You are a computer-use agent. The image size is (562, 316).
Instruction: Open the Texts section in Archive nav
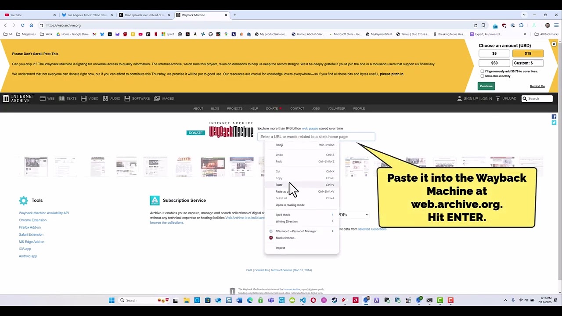68,98
